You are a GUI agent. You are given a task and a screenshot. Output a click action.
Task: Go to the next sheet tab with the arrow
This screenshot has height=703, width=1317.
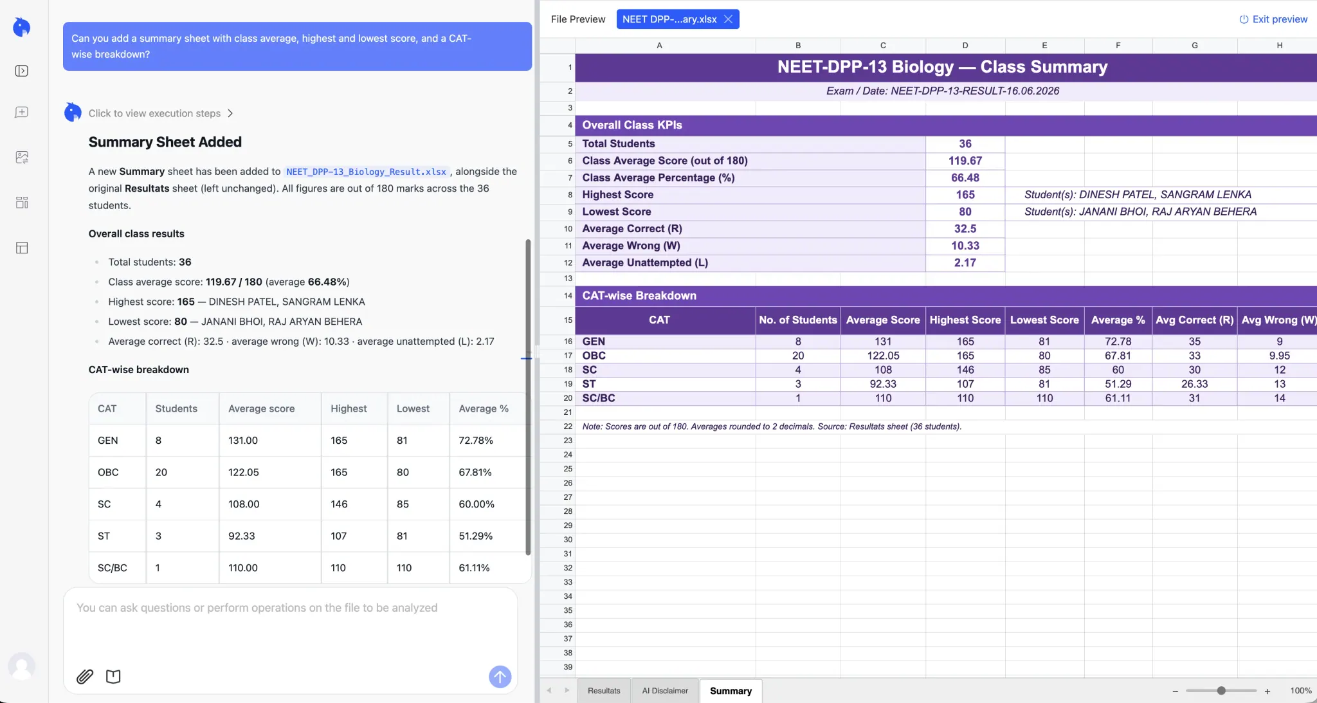click(x=567, y=690)
